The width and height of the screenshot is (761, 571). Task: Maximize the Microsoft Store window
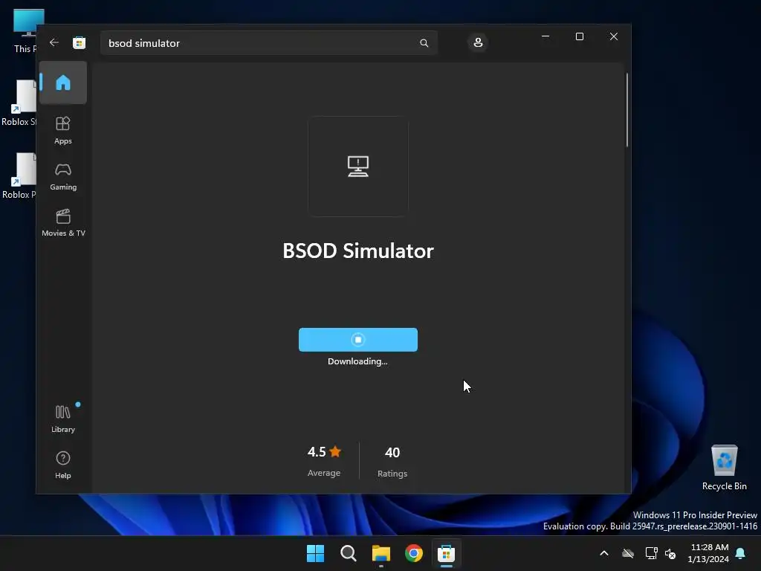(580, 36)
